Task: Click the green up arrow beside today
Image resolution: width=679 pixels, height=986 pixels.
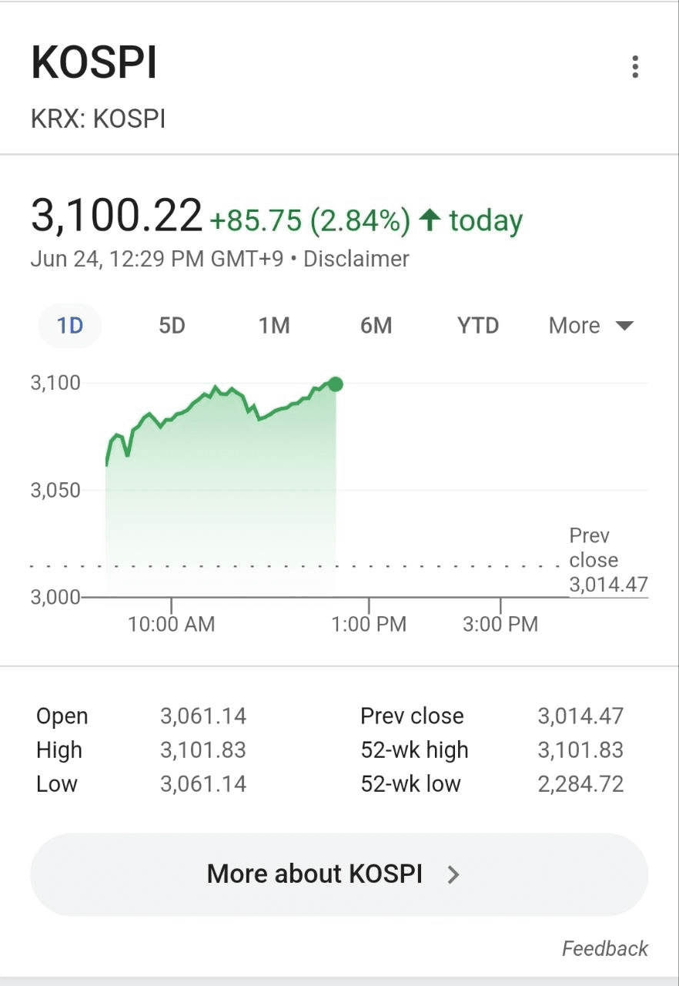Action: click(430, 221)
